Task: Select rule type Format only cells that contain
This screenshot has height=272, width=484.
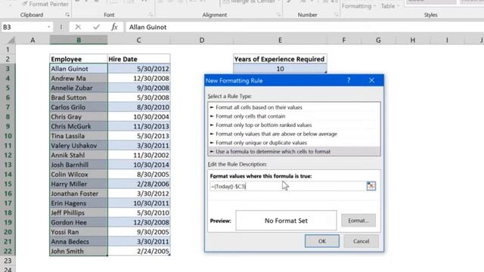Action: [x=294, y=116]
